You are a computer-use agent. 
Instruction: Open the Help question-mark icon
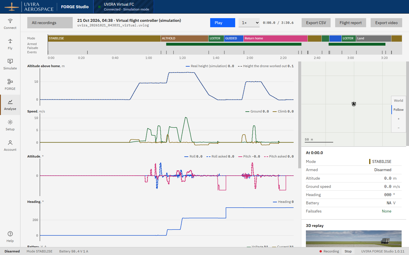[10, 237]
